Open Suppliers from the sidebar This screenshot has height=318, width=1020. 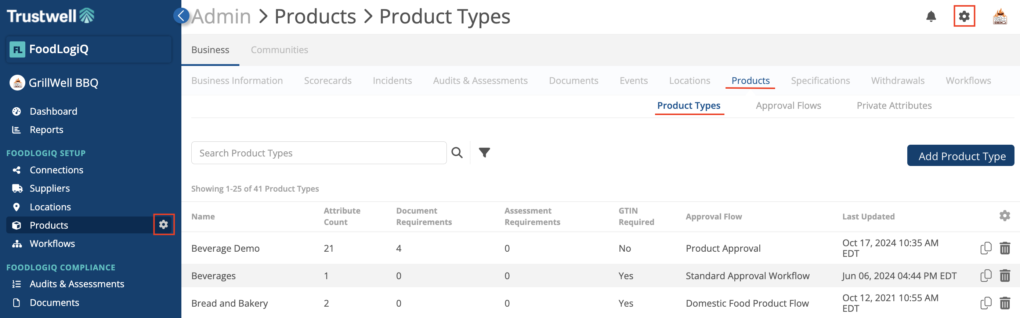(x=50, y=188)
